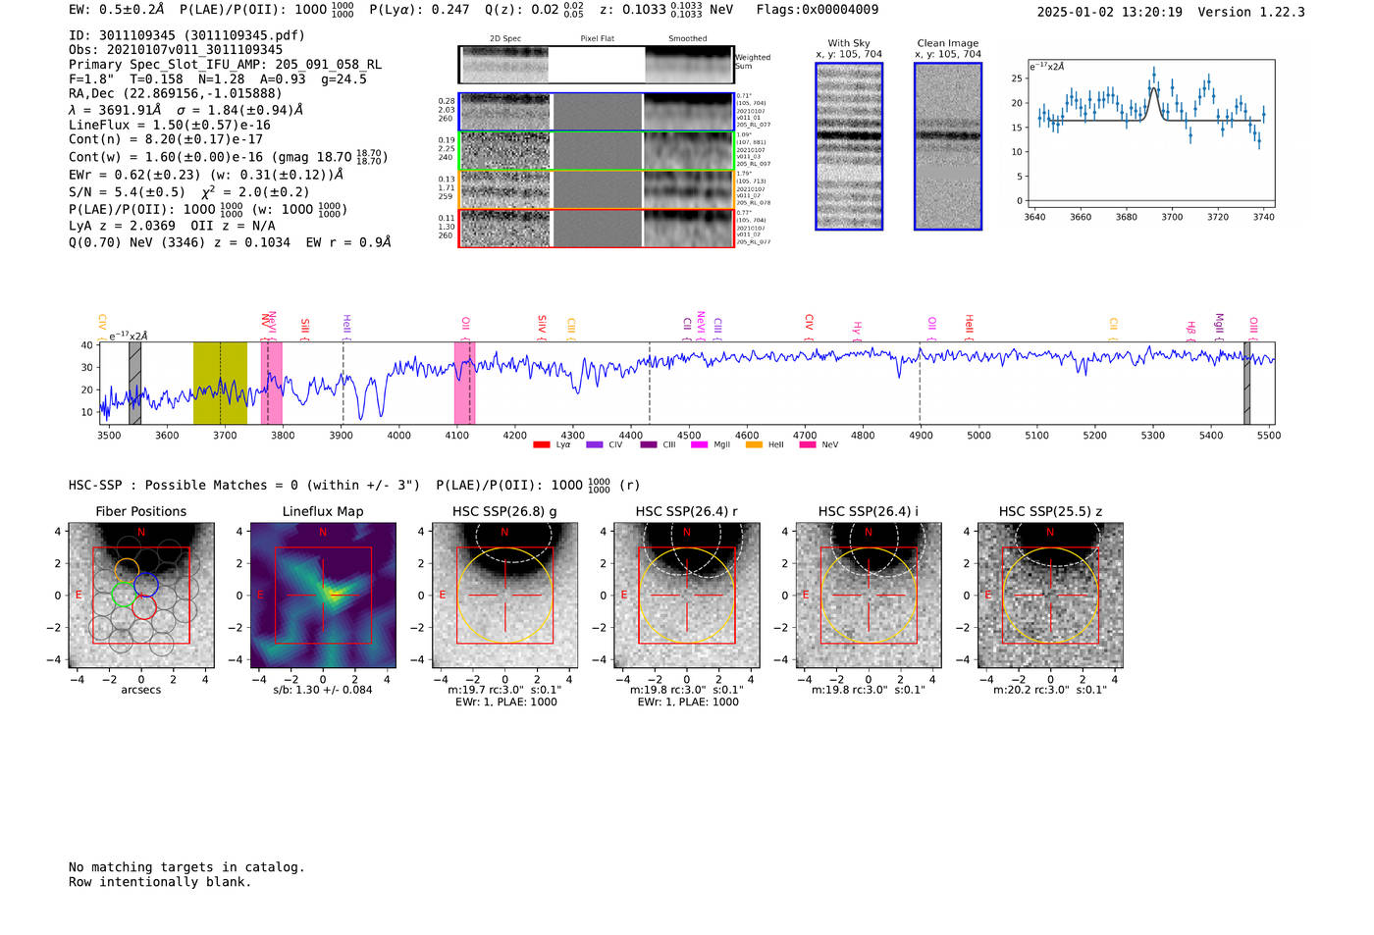View the HSC SSP(26.4) r cutout
This screenshot has width=1374, height=935.
pos(687,595)
